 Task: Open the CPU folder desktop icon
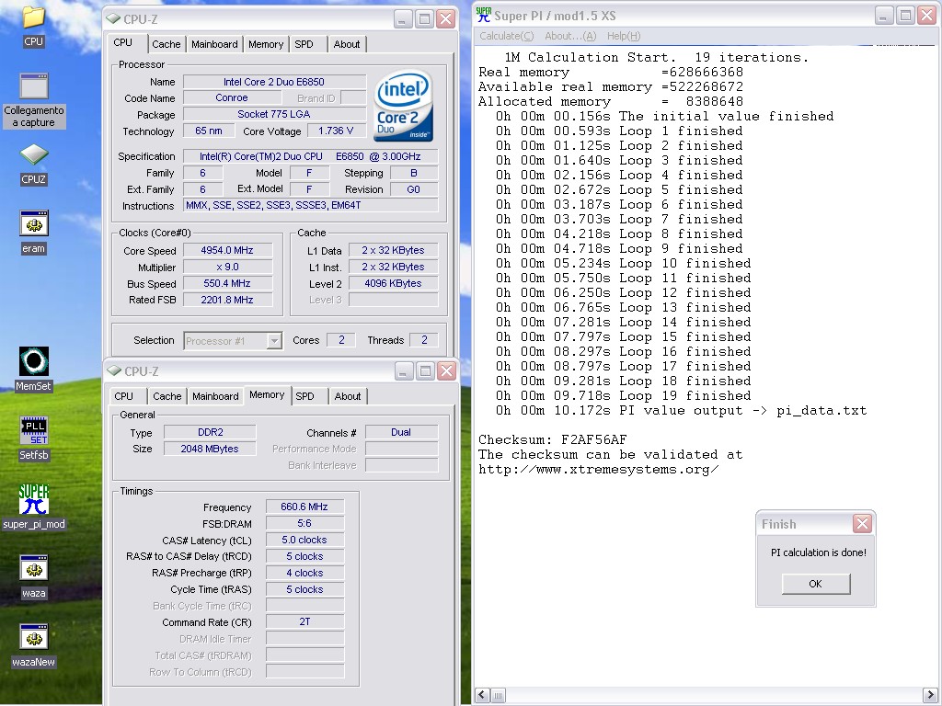pyautogui.click(x=34, y=25)
